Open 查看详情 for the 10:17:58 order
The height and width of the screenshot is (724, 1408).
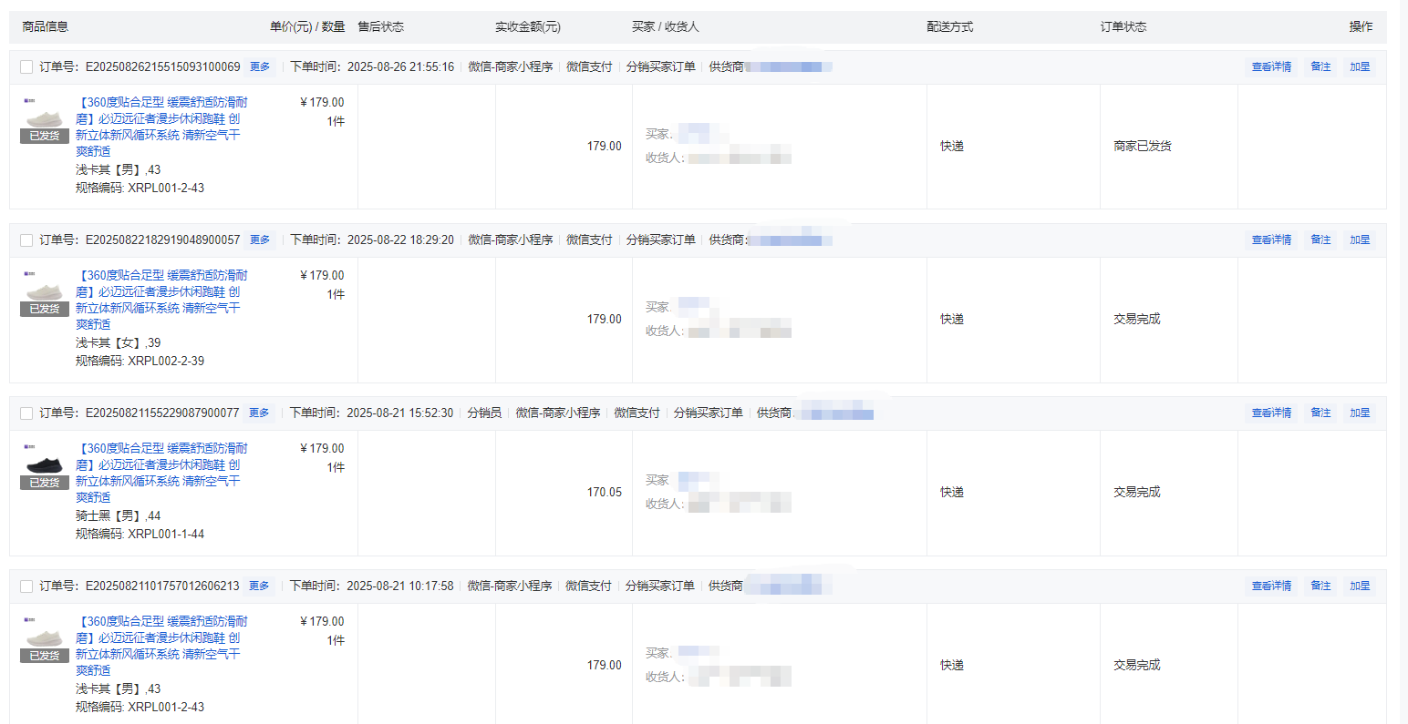(x=1271, y=586)
